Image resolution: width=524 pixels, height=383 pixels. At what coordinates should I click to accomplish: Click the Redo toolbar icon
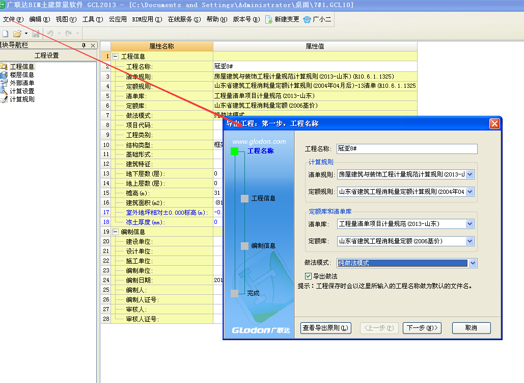tap(69, 34)
